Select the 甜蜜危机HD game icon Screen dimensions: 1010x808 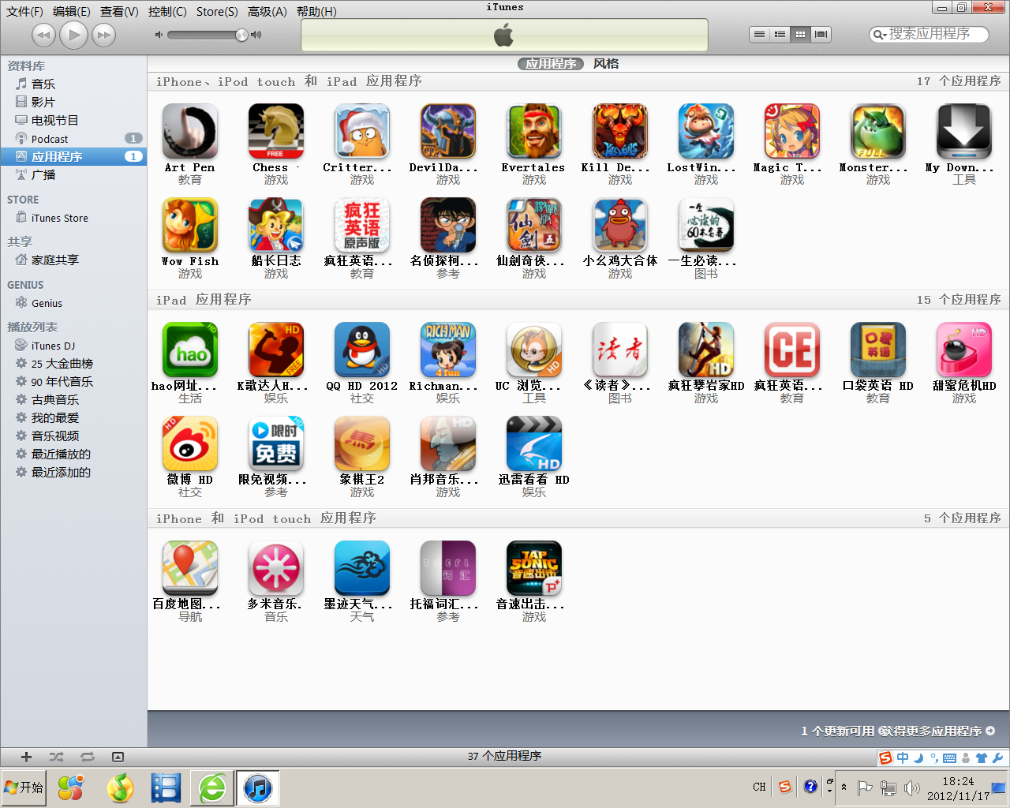963,350
